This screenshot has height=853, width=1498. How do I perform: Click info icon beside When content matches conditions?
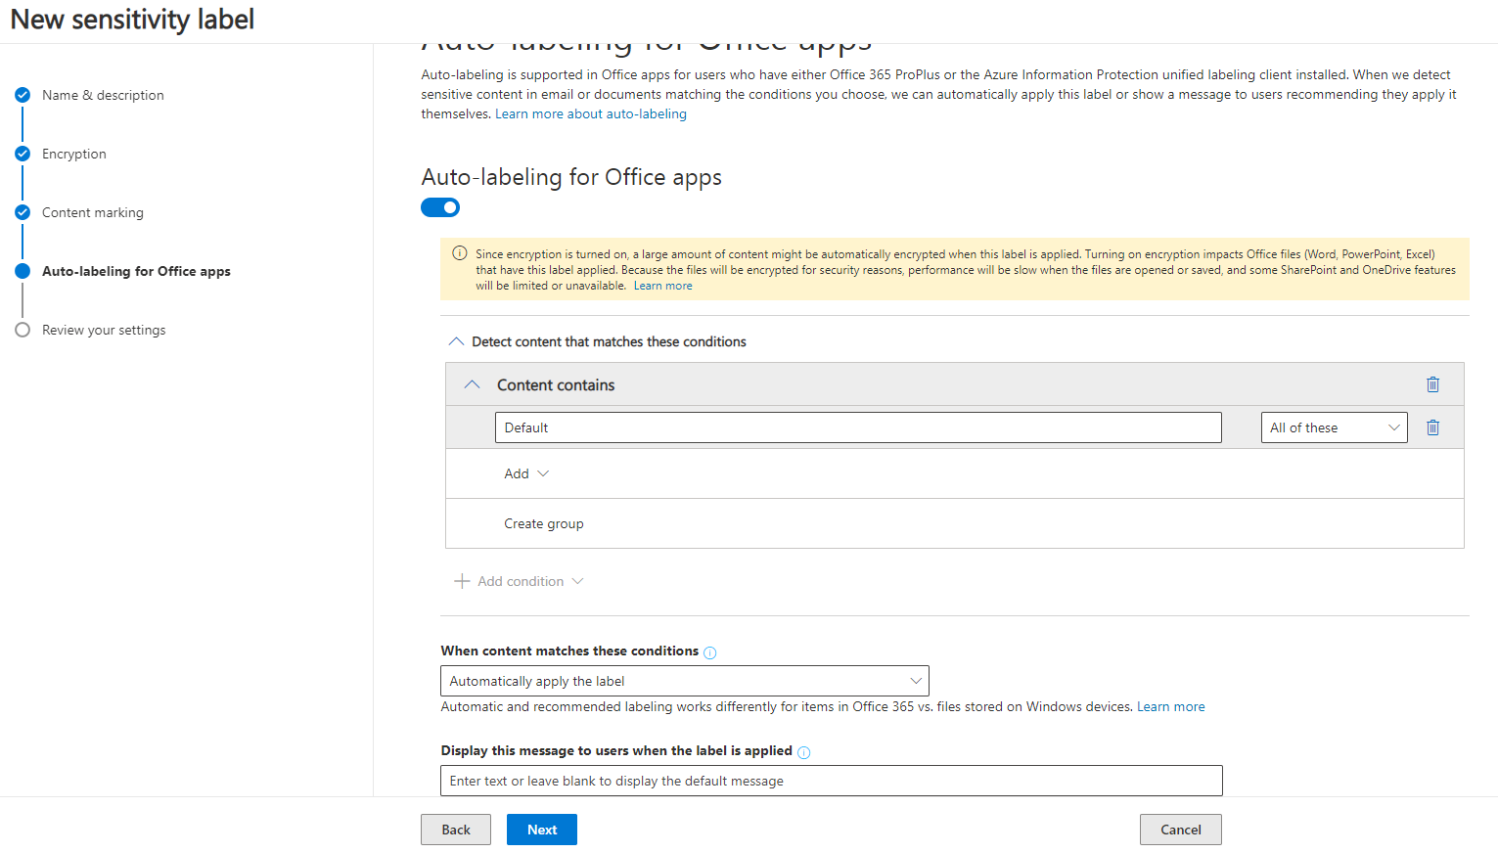[x=710, y=652]
